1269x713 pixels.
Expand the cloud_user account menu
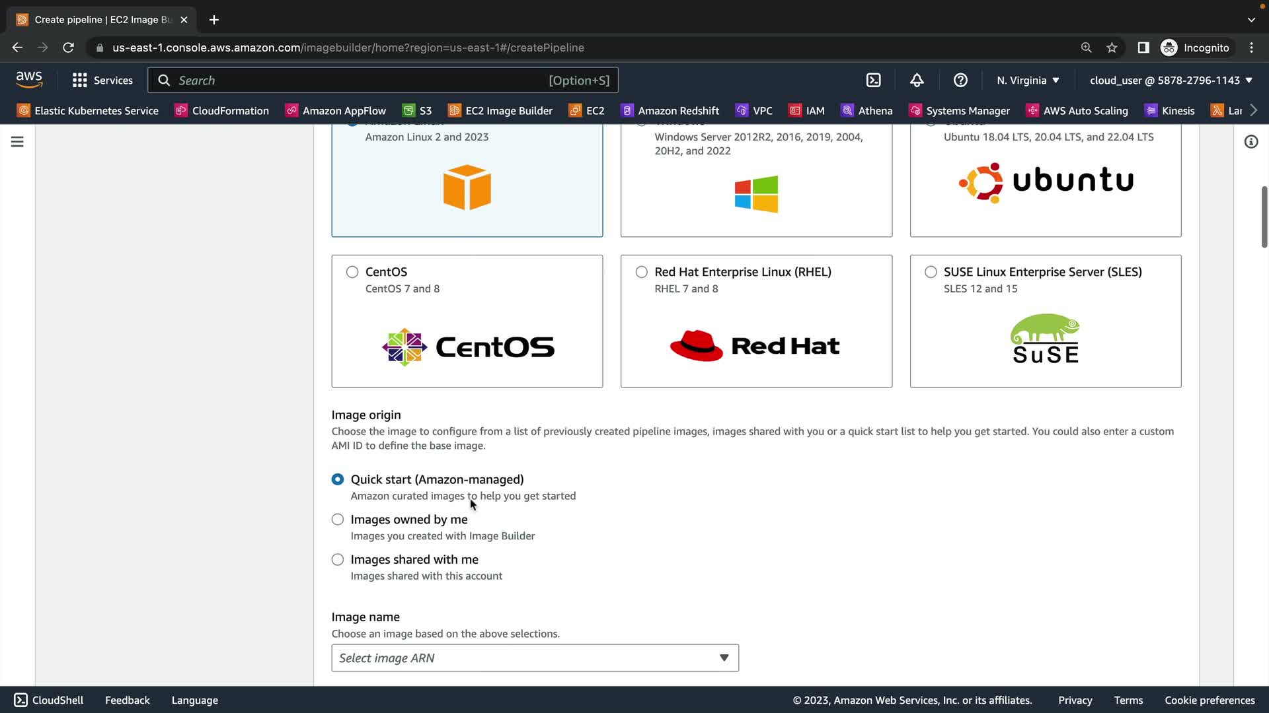(x=1171, y=80)
